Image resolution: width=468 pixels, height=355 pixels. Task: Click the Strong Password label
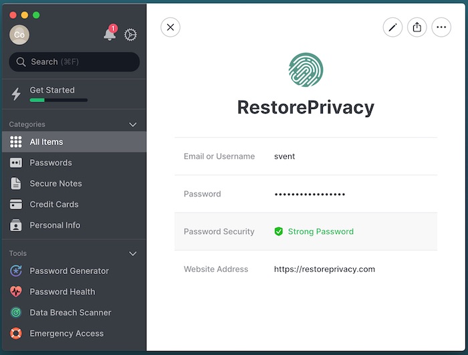(320, 232)
